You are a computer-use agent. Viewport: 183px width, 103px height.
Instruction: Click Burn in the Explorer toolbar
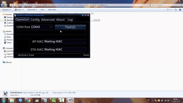(x=43, y=9)
